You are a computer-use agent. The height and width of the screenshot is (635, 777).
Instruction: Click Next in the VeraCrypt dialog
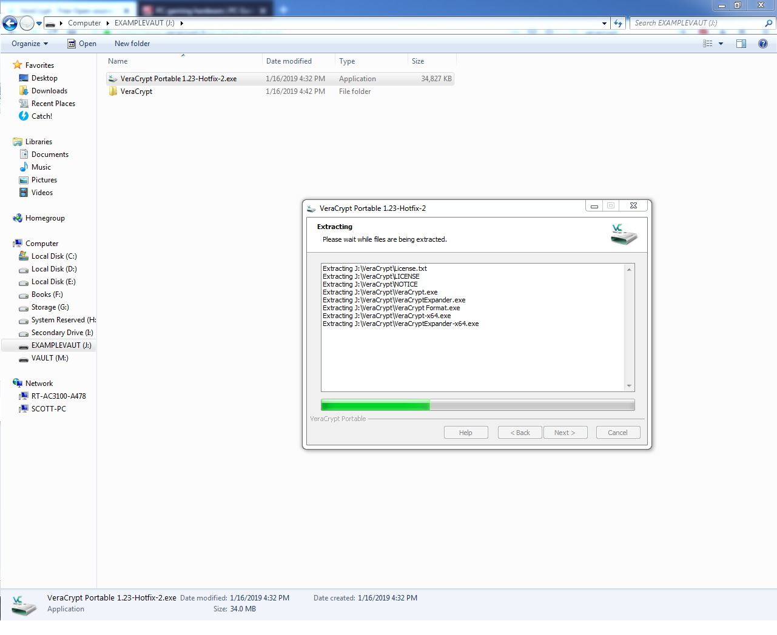565,433
